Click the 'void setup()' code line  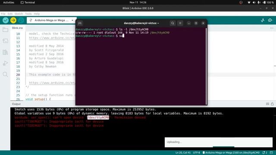click(38, 99)
